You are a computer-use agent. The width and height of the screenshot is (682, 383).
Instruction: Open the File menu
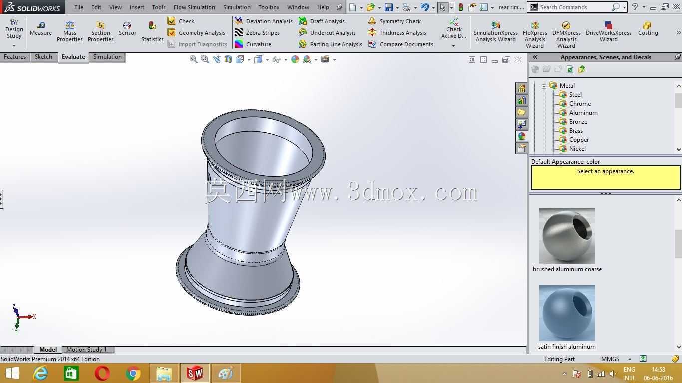click(79, 7)
